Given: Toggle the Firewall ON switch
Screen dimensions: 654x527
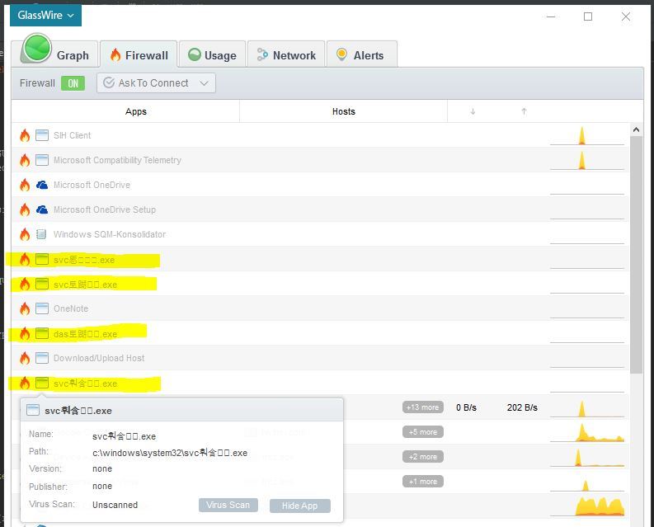Looking at the screenshot, I should pyautogui.click(x=73, y=83).
